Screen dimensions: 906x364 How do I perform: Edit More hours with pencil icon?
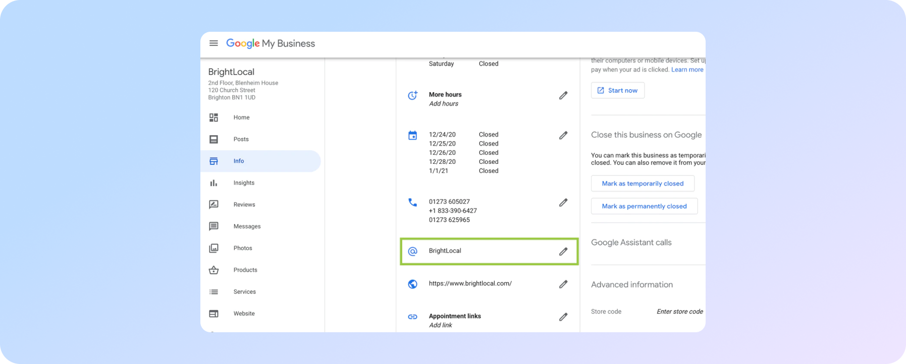(x=563, y=95)
